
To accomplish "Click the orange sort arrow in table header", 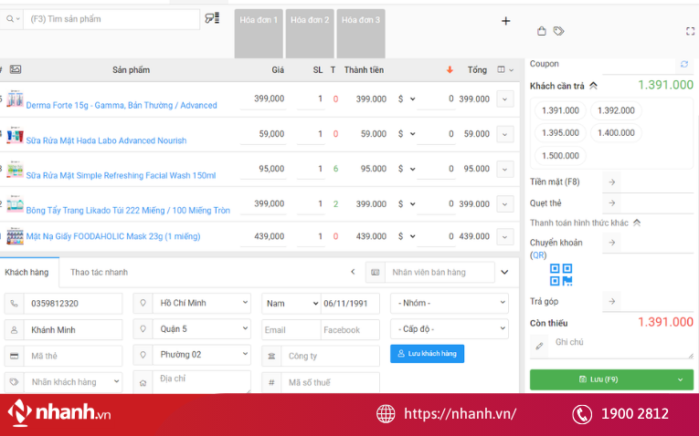I will pos(450,70).
